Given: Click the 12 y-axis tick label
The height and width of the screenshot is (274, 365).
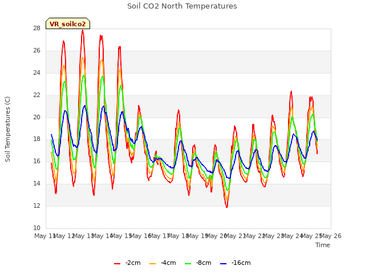Looking at the screenshot, I should coord(36,205).
